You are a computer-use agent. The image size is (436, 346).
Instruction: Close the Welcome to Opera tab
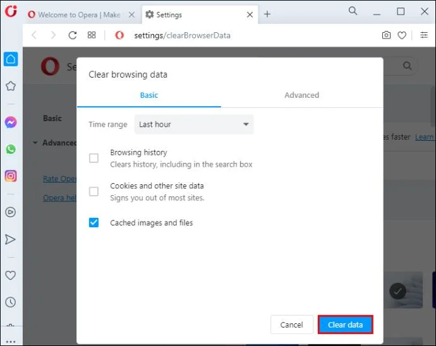132,15
